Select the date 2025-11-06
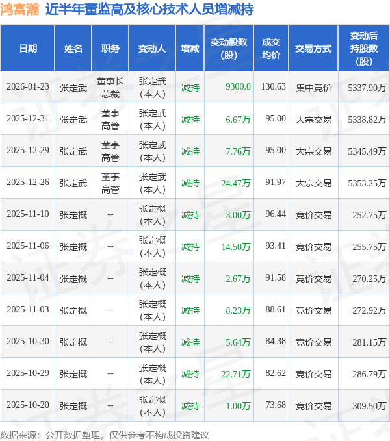 28,246
